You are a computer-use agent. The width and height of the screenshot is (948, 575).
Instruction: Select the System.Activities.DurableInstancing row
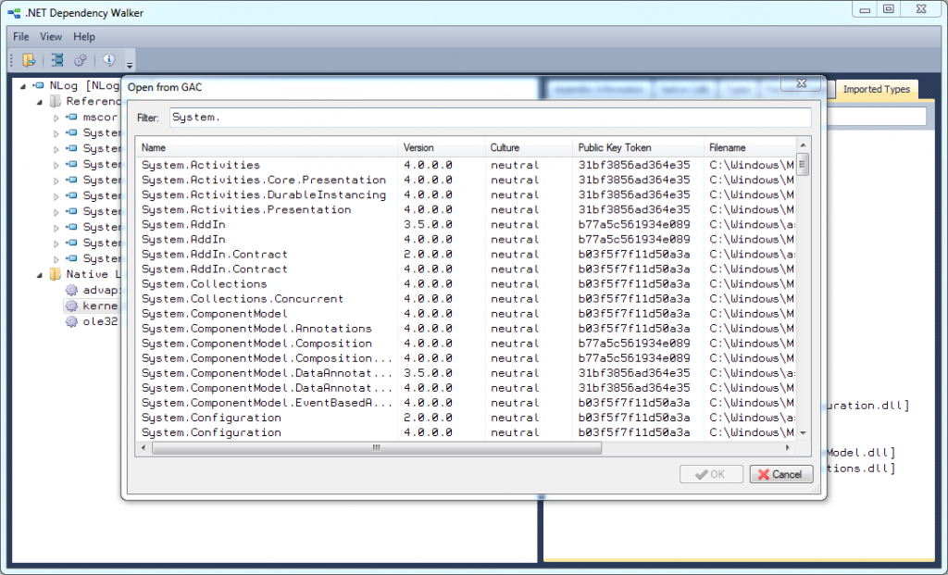467,194
